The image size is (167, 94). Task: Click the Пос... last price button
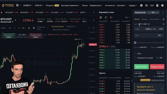[155, 29]
